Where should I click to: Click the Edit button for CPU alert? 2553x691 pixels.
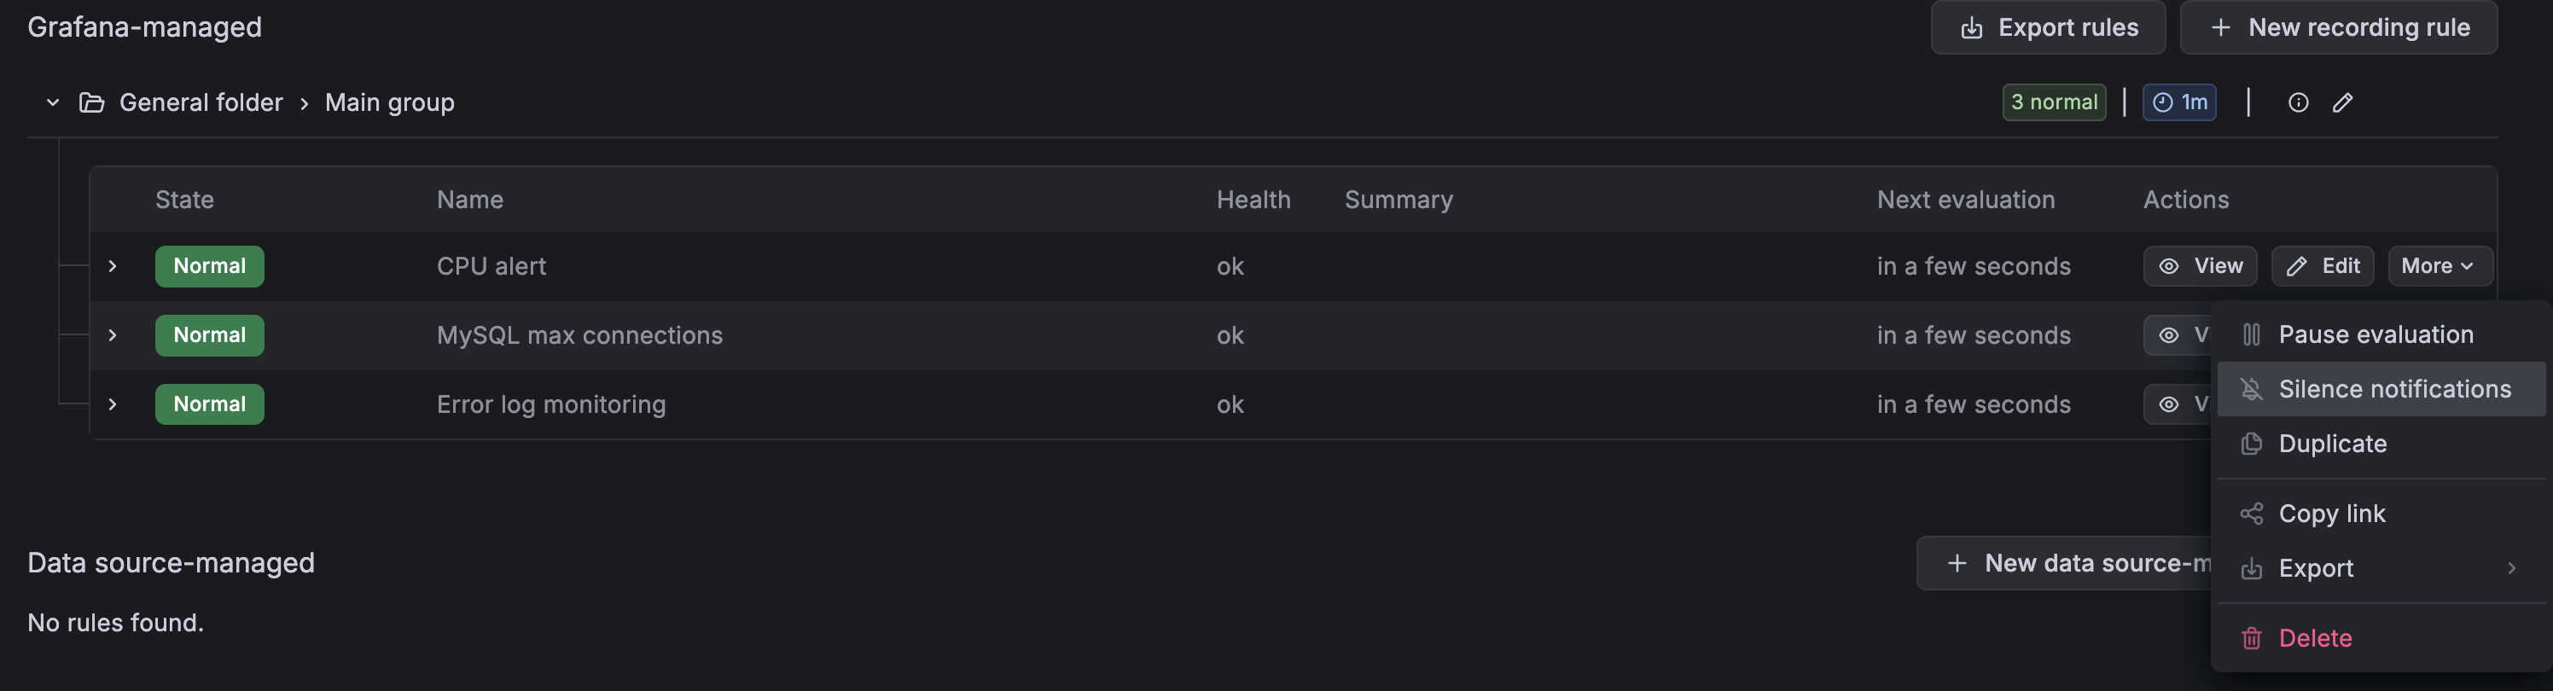point(2322,265)
